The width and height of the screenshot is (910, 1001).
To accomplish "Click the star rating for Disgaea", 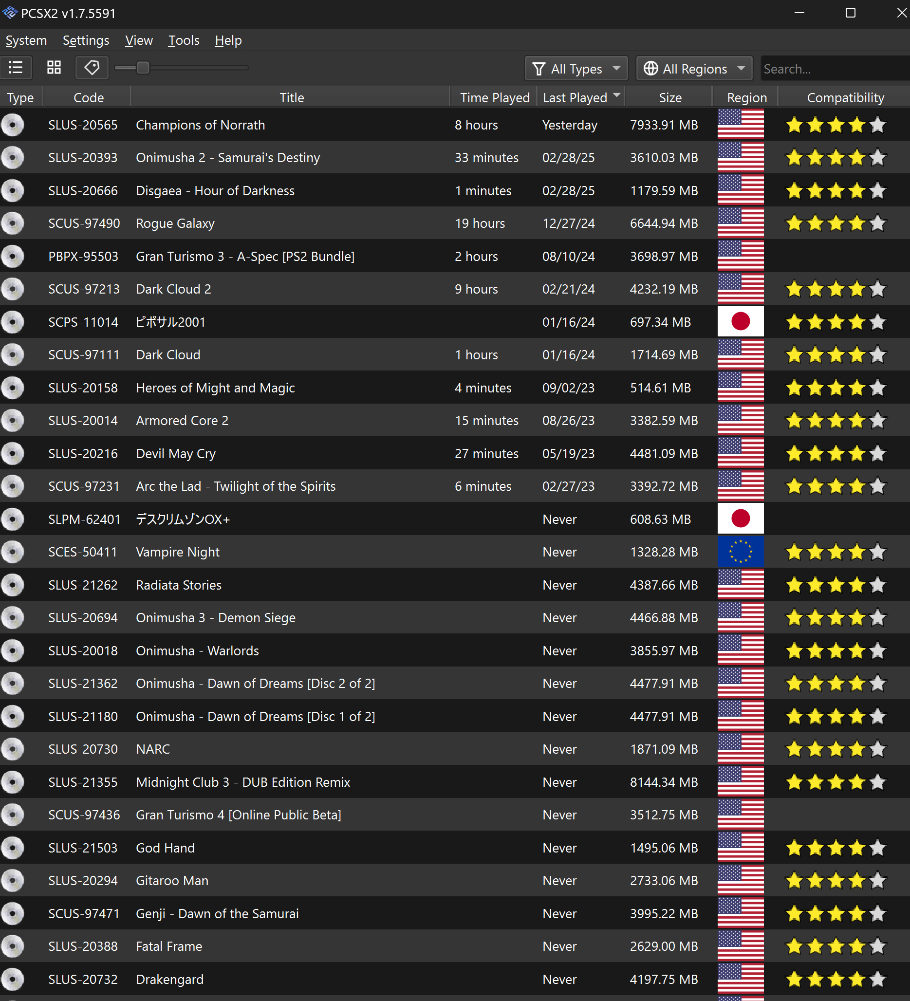I will click(x=836, y=190).
